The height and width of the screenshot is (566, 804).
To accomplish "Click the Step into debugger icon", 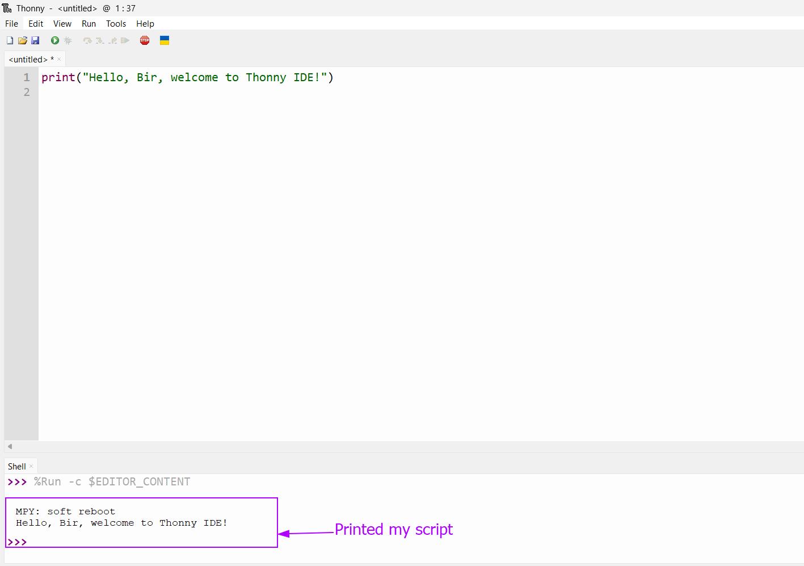I will (x=100, y=40).
